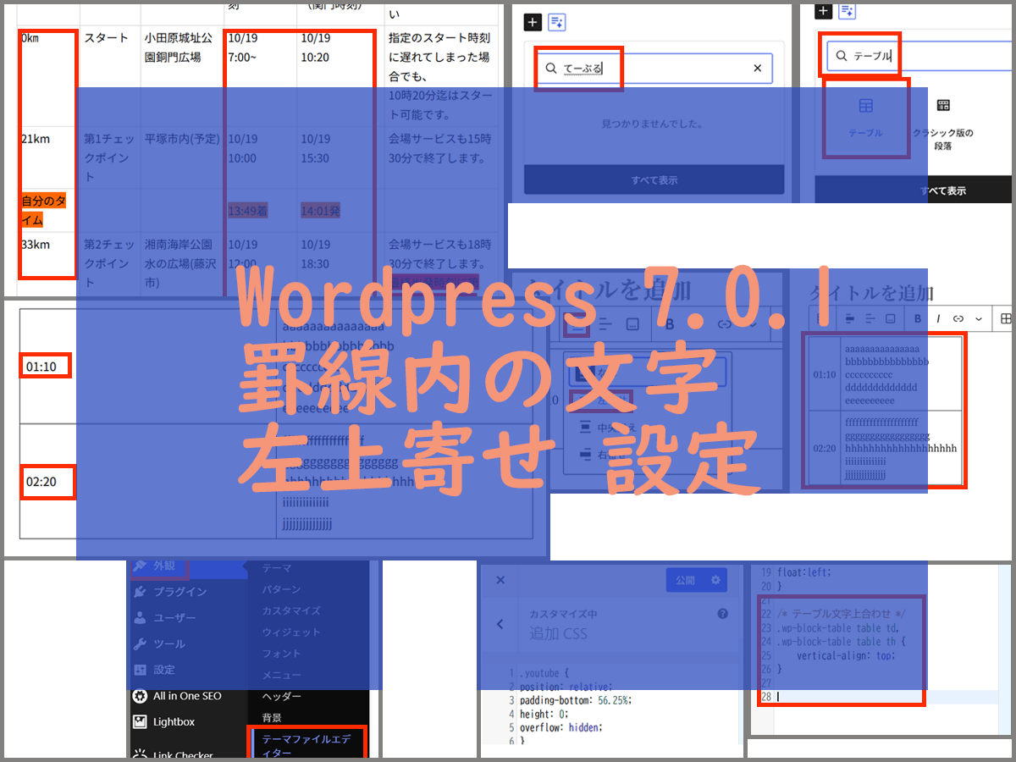Open the All in One SEO menu
This screenshot has height=762, width=1016.
click(187, 696)
